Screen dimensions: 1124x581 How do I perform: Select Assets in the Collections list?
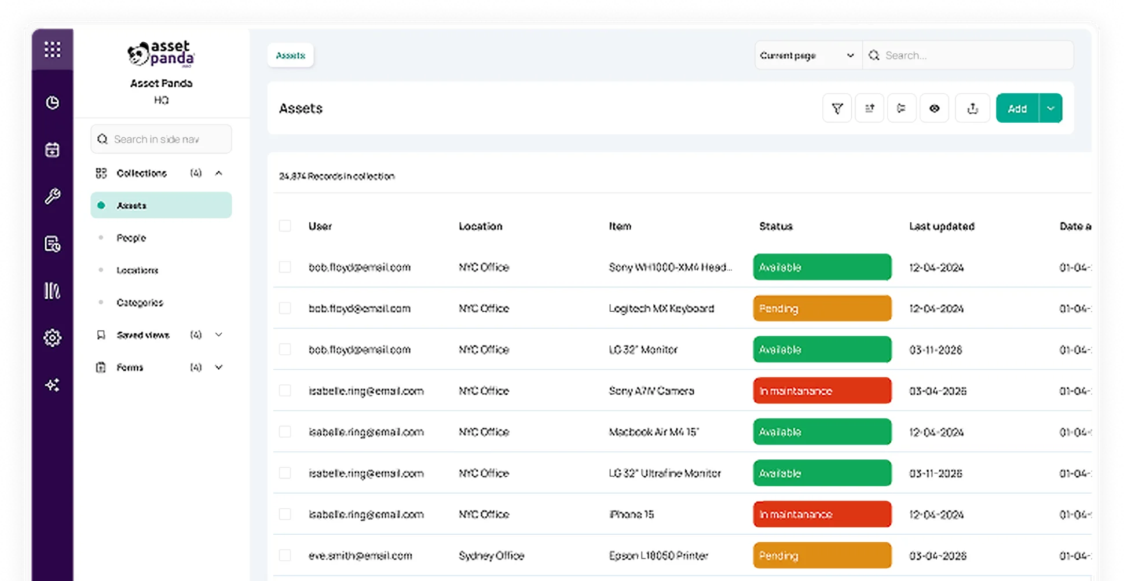coord(161,205)
